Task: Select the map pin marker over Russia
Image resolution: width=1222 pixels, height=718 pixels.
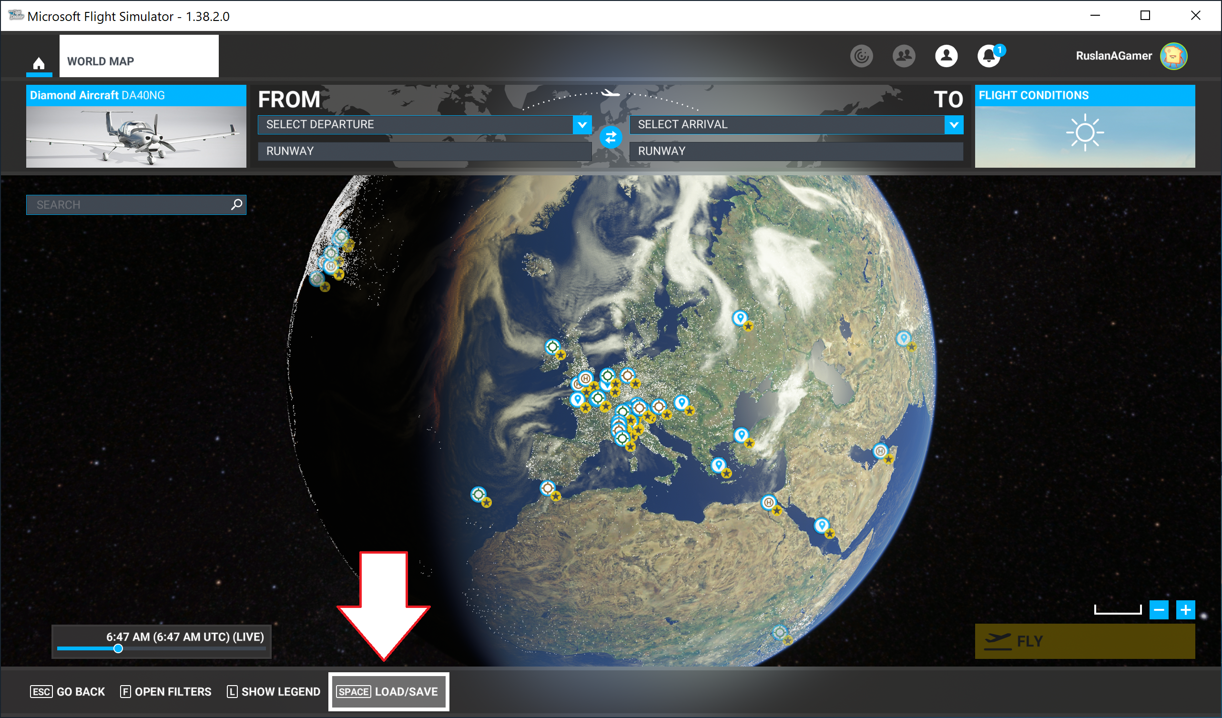Action: pyautogui.click(x=740, y=318)
